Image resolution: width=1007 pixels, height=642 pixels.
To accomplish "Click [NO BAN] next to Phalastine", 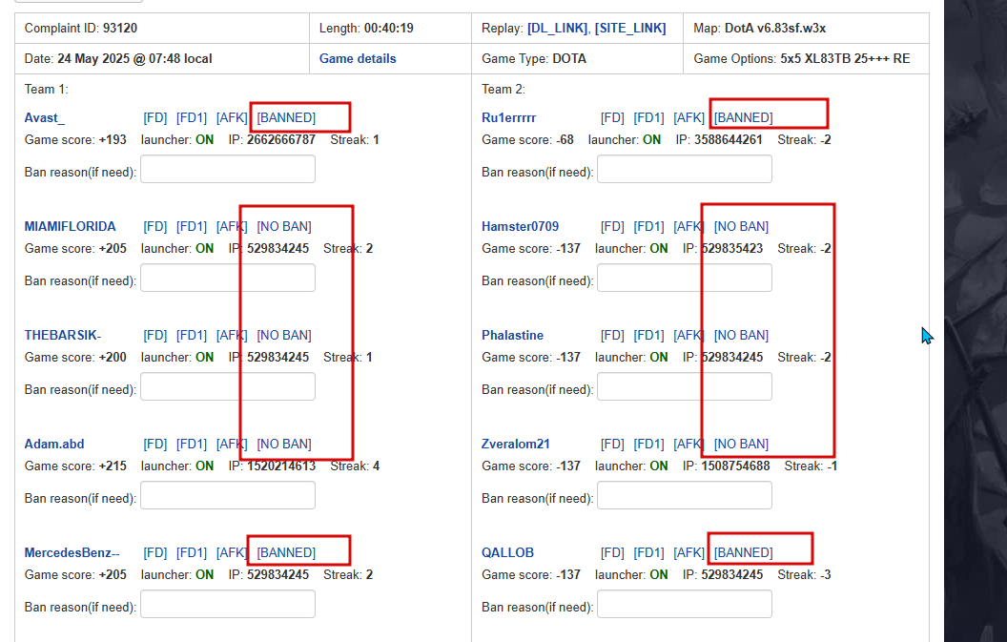I will (741, 335).
